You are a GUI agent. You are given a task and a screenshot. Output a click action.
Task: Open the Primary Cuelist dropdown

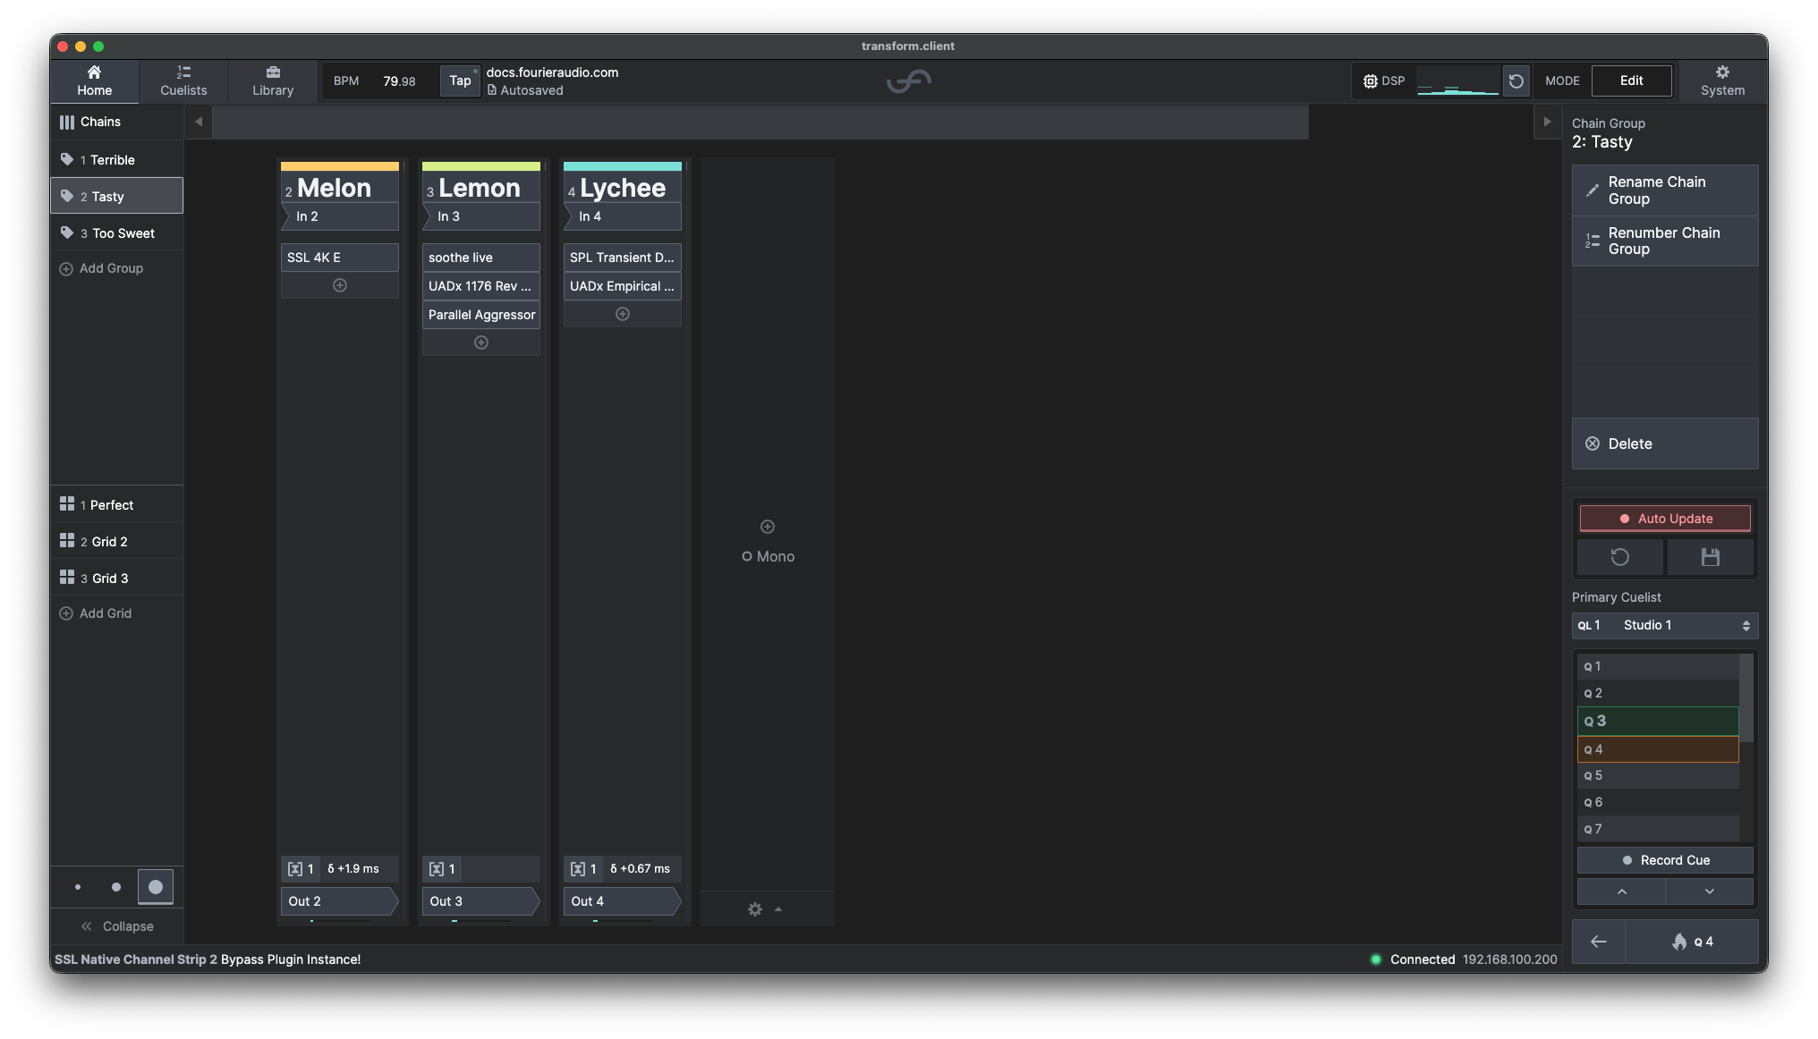(1665, 626)
